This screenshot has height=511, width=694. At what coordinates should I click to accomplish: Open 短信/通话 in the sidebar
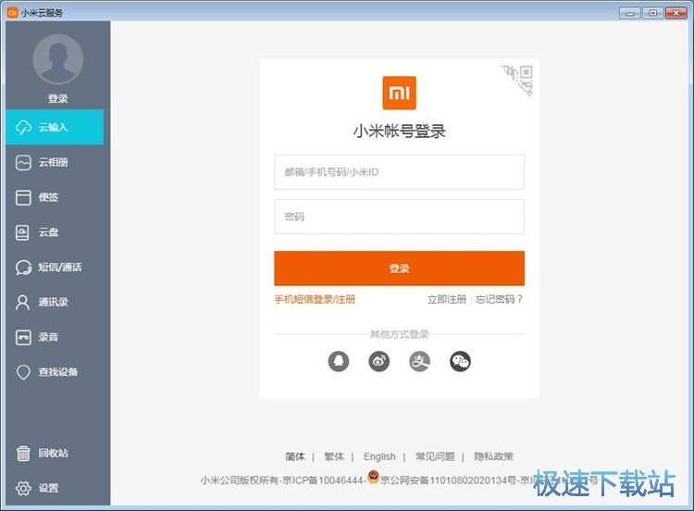[x=55, y=268]
